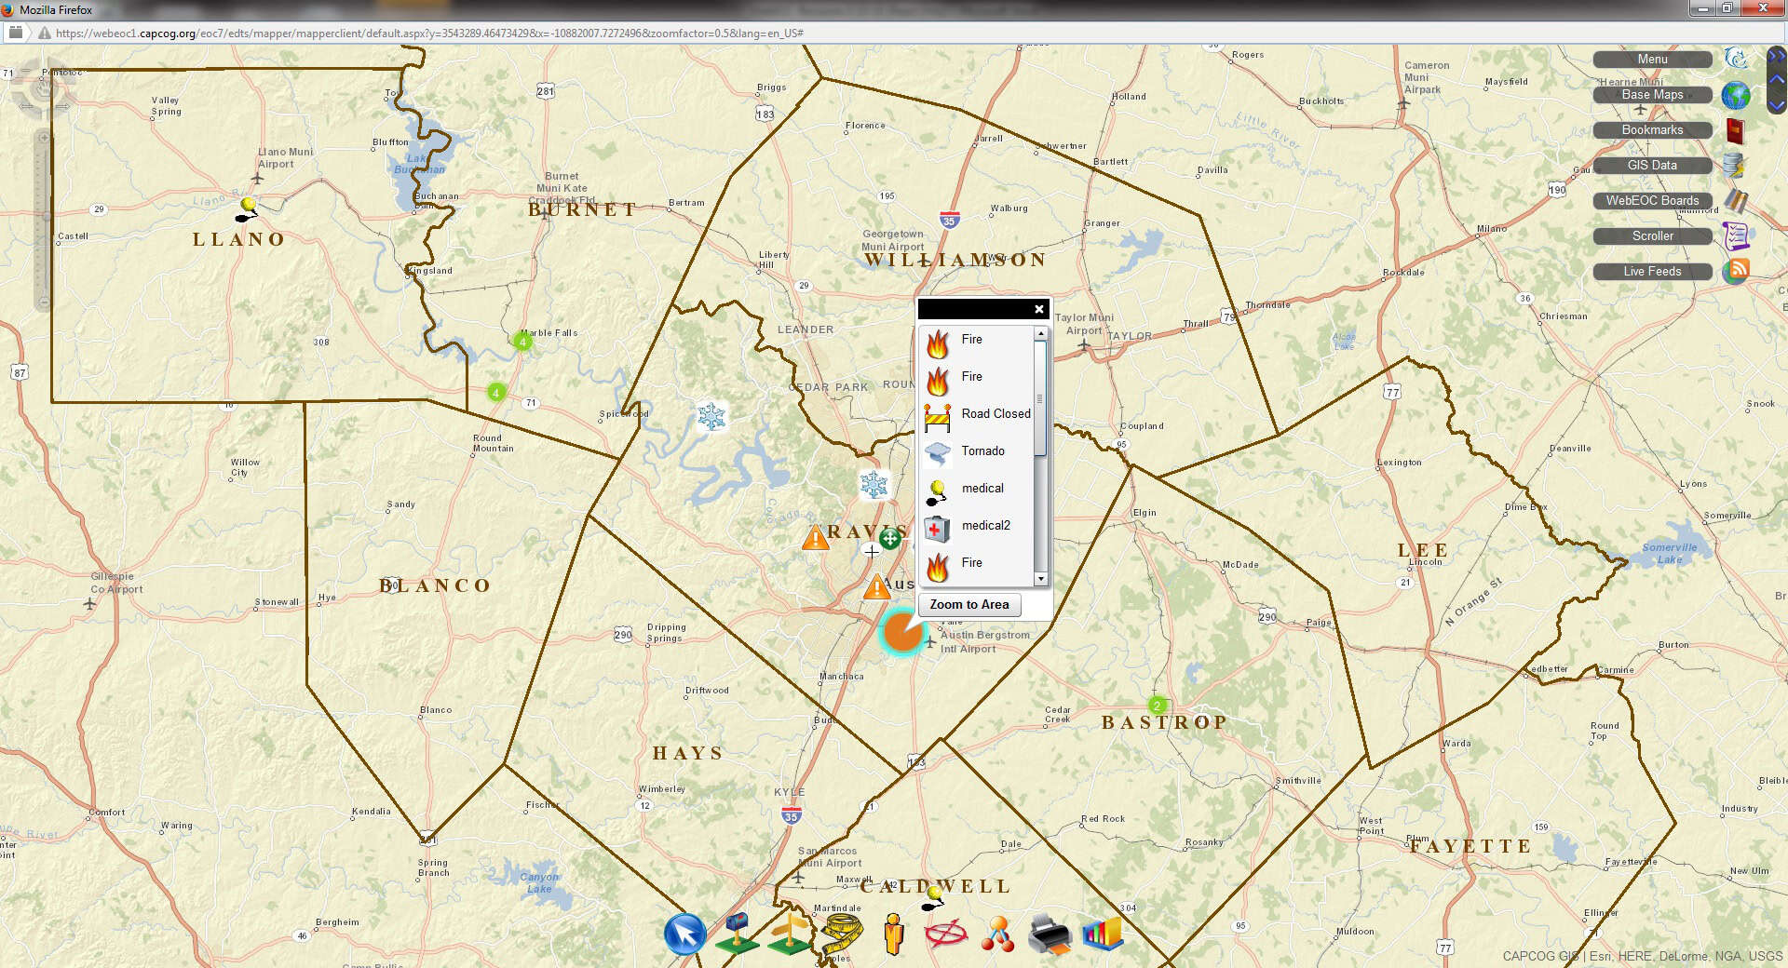Click the database icon beside GIS Data
The height and width of the screenshot is (968, 1788).
coord(1733,166)
